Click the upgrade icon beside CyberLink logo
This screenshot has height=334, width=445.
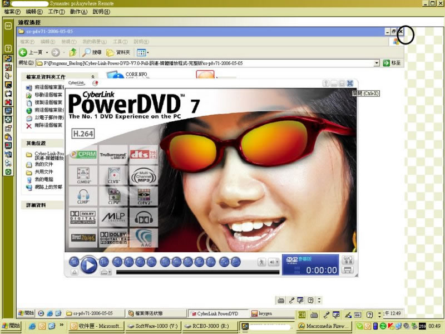click(95, 83)
